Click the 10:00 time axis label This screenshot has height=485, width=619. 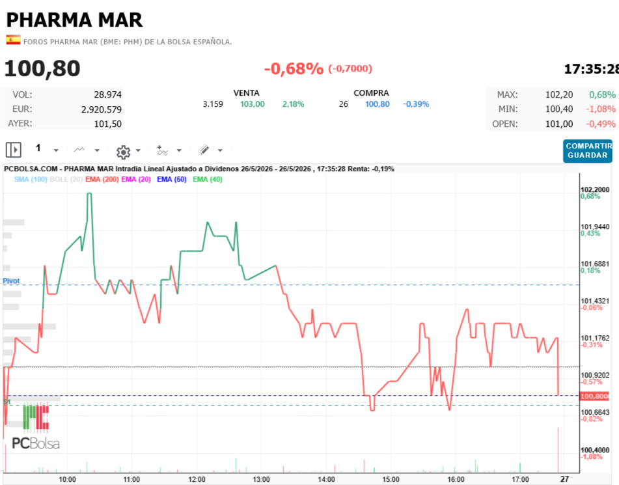68,480
